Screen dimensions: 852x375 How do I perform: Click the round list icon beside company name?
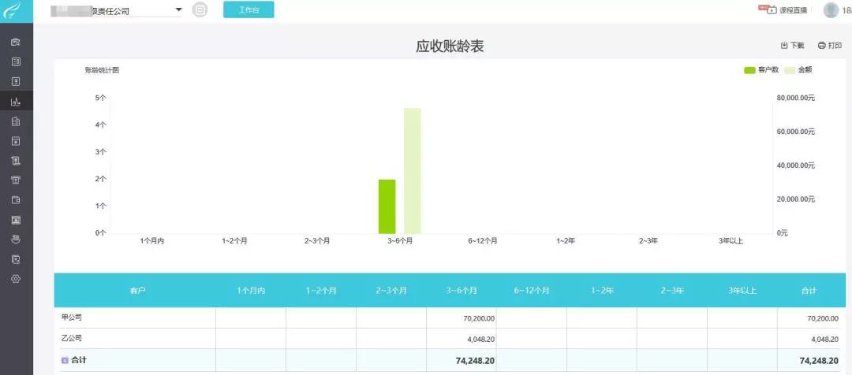coord(200,9)
